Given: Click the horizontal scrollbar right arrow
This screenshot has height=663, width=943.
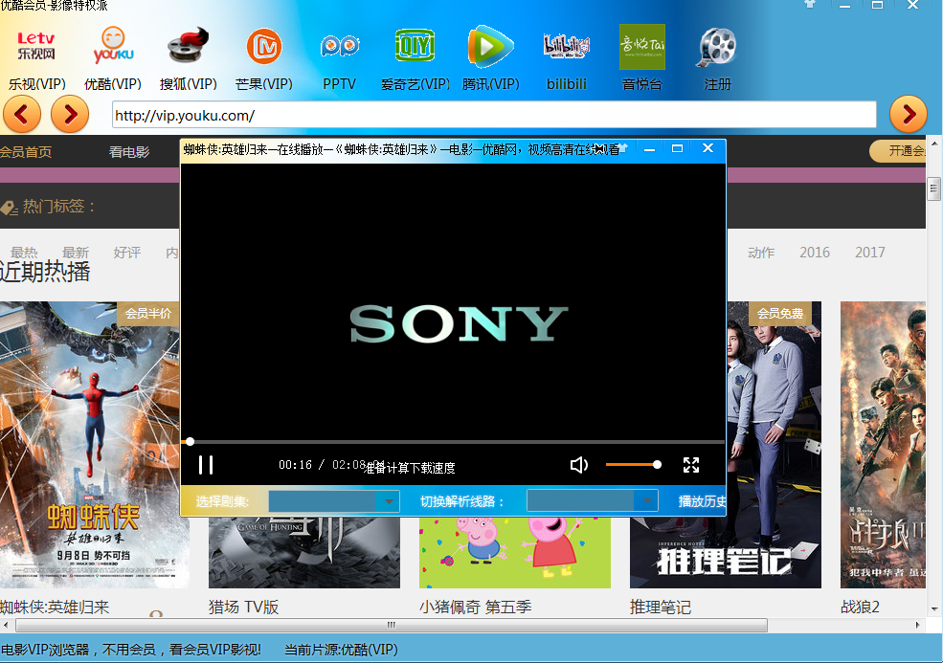Looking at the screenshot, I should pos(918,625).
